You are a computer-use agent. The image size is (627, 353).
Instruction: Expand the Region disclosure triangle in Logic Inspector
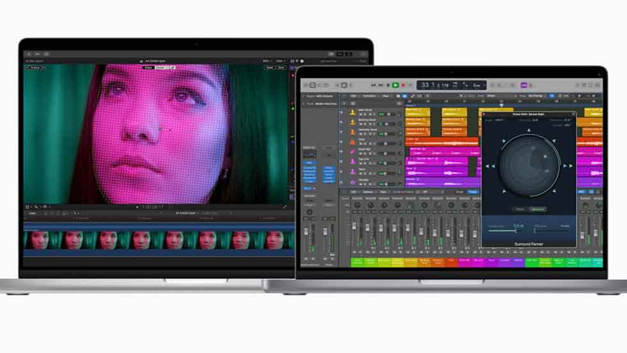[x=303, y=96]
